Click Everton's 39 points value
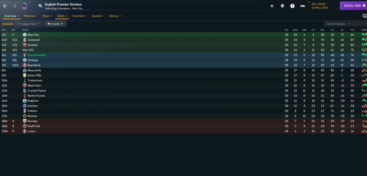Viewport: 367px width, 176px height. tap(352, 106)
